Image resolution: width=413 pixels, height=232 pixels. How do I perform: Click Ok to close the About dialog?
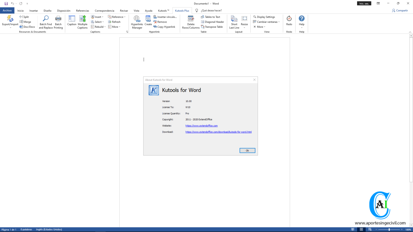pyautogui.click(x=247, y=150)
